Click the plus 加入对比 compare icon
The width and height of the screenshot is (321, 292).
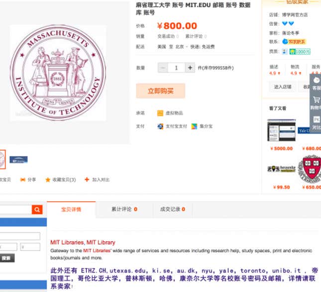click(87, 179)
